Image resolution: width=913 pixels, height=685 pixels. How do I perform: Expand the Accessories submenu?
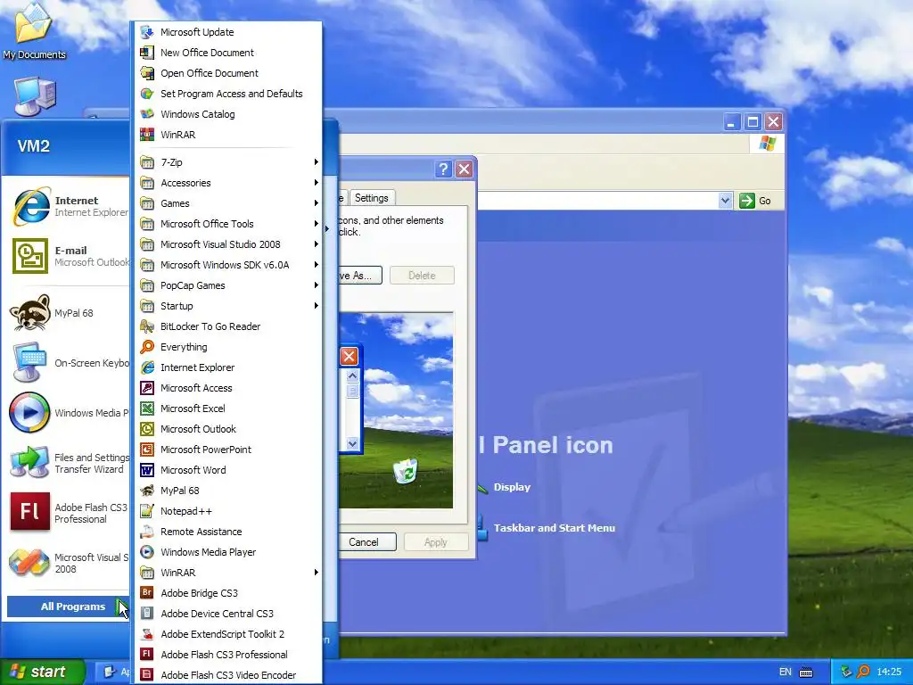228,183
